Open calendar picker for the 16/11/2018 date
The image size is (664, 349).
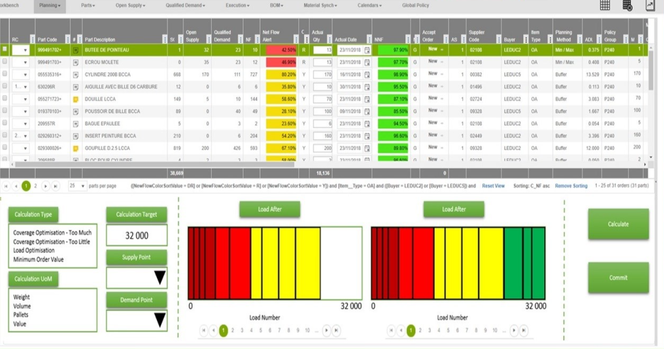click(367, 74)
